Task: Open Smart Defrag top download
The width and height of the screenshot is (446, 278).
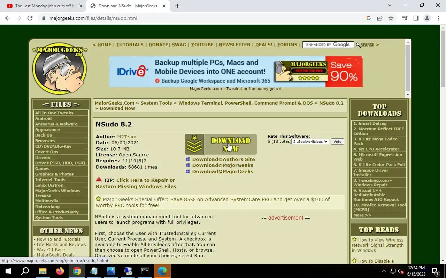Action: (x=370, y=123)
